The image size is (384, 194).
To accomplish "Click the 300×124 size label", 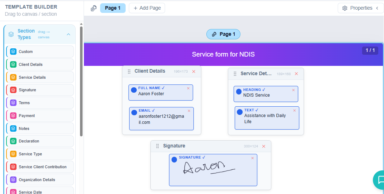I will coord(251,146).
